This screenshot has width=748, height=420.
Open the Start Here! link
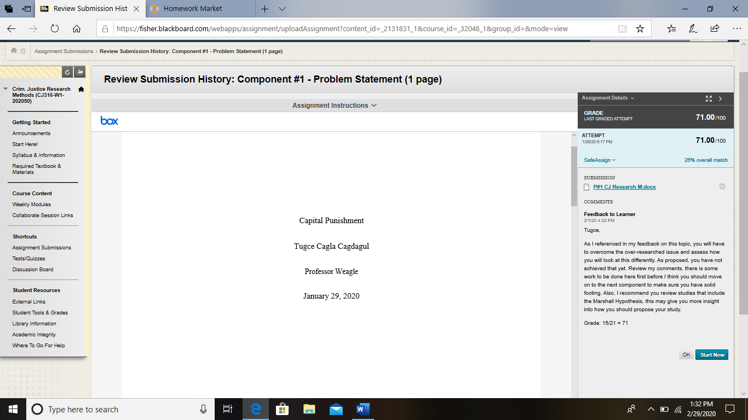pos(25,144)
